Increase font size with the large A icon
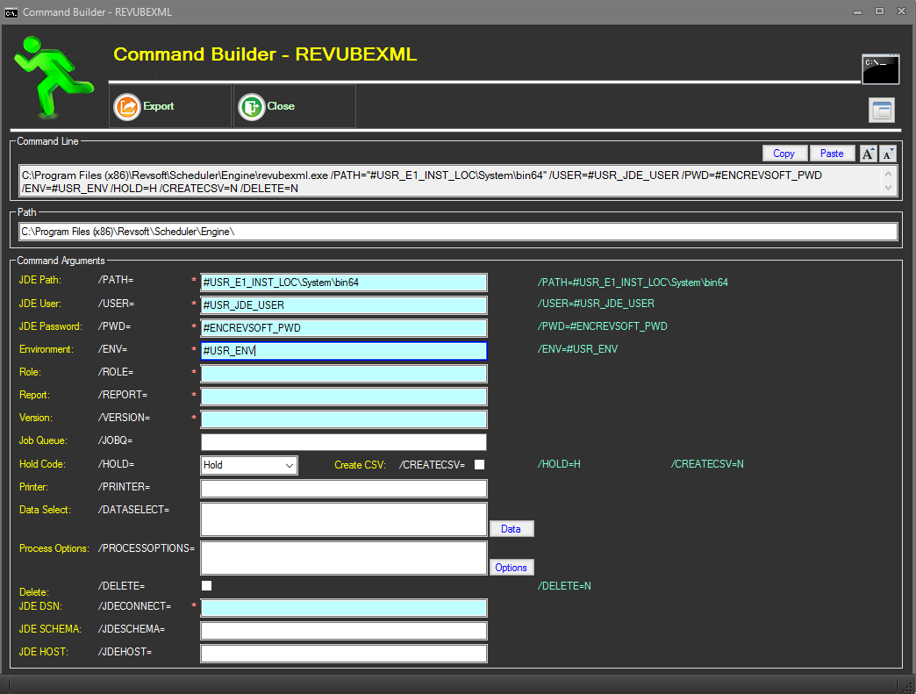 coord(869,153)
